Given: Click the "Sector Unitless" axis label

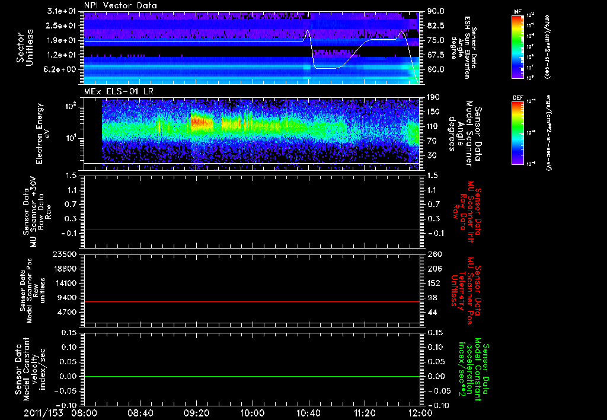Looking at the screenshot, I should click(x=25, y=47).
